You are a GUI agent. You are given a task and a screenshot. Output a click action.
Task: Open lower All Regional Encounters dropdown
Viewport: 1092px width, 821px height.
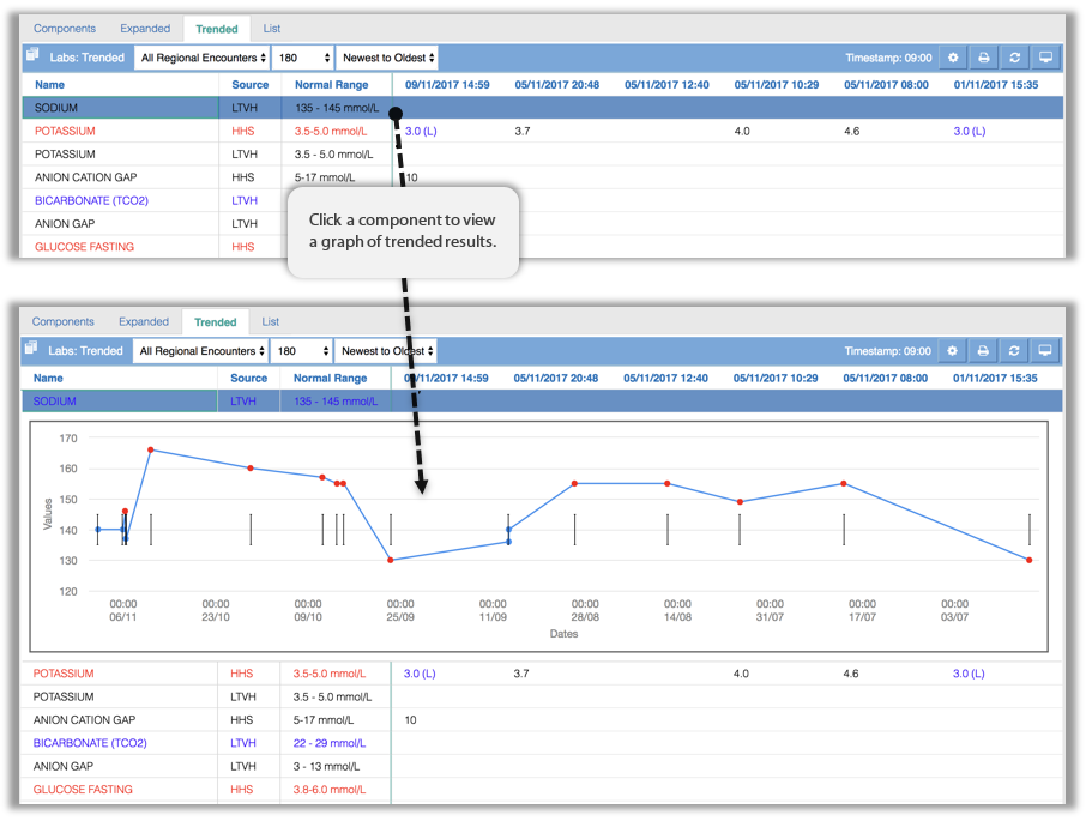coord(201,351)
